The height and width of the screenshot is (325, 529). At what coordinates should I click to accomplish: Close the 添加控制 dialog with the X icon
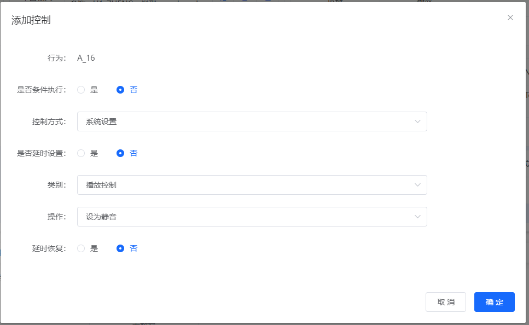point(510,18)
